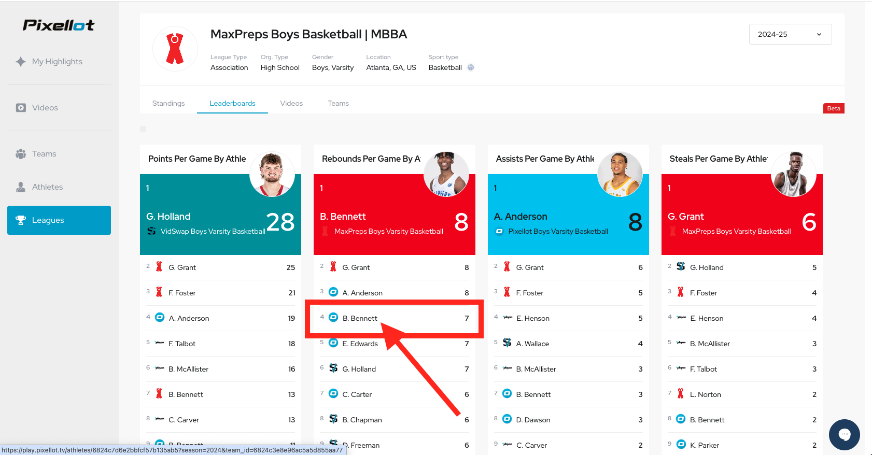Click team icon beside K. Parker in Steals
This screenshot has height=455, width=872.
pos(681,445)
